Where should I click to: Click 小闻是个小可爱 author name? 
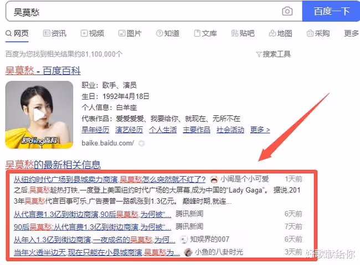[245, 179]
